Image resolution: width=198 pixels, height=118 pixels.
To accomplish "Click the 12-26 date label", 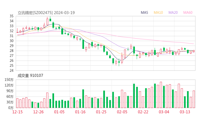I will (x=38, y=112).
